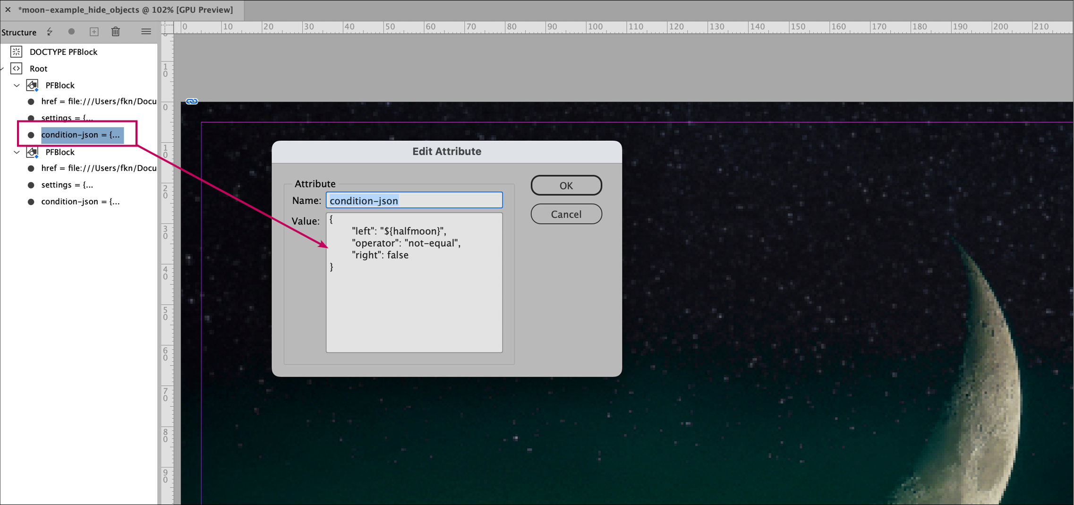Click the attribute Name input field
This screenshot has width=1074, height=505.
(x=414, y=200)
